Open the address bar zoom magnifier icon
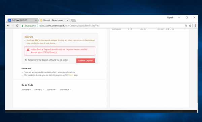This screenshot has height=122, width=202. tap(186, 26)
